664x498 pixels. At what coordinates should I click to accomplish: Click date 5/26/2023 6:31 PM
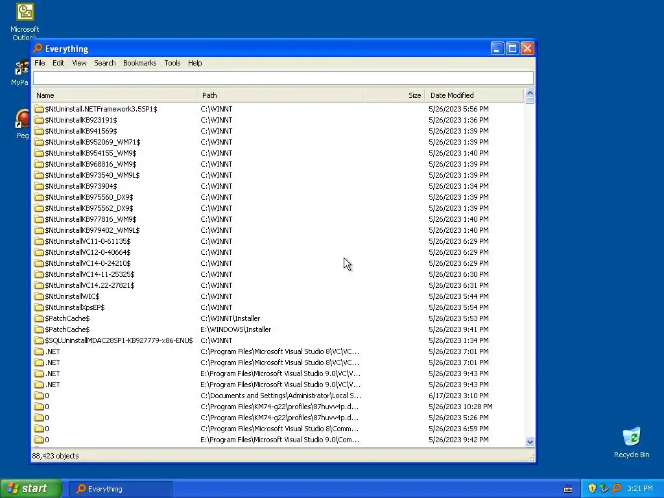click(x=458, y=285)
